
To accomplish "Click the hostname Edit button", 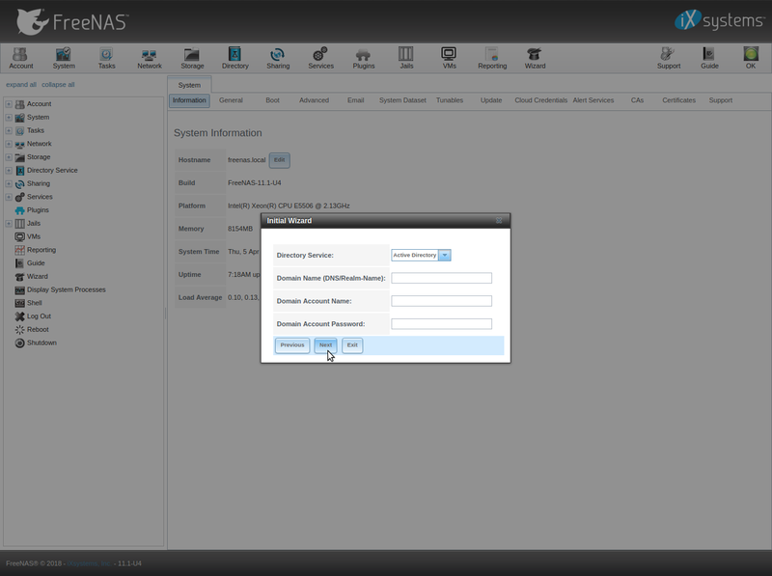I will click(x=279, y=160).
